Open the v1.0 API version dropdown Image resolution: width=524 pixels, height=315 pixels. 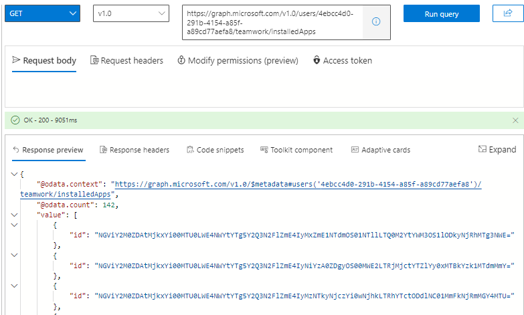[x=131, y=13]
